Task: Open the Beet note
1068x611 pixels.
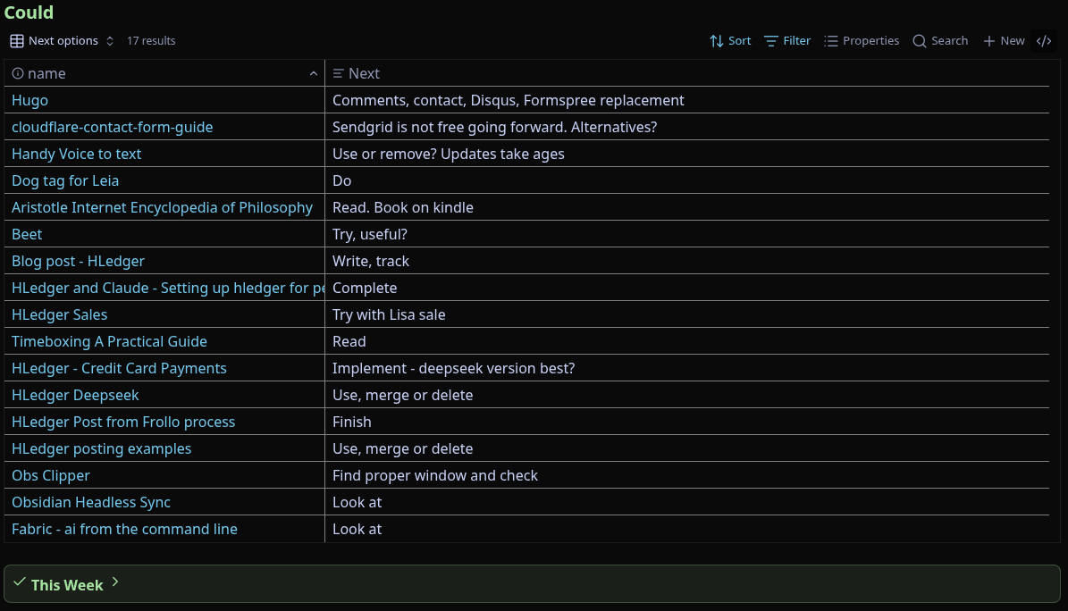Action: (x=27, y=234)
